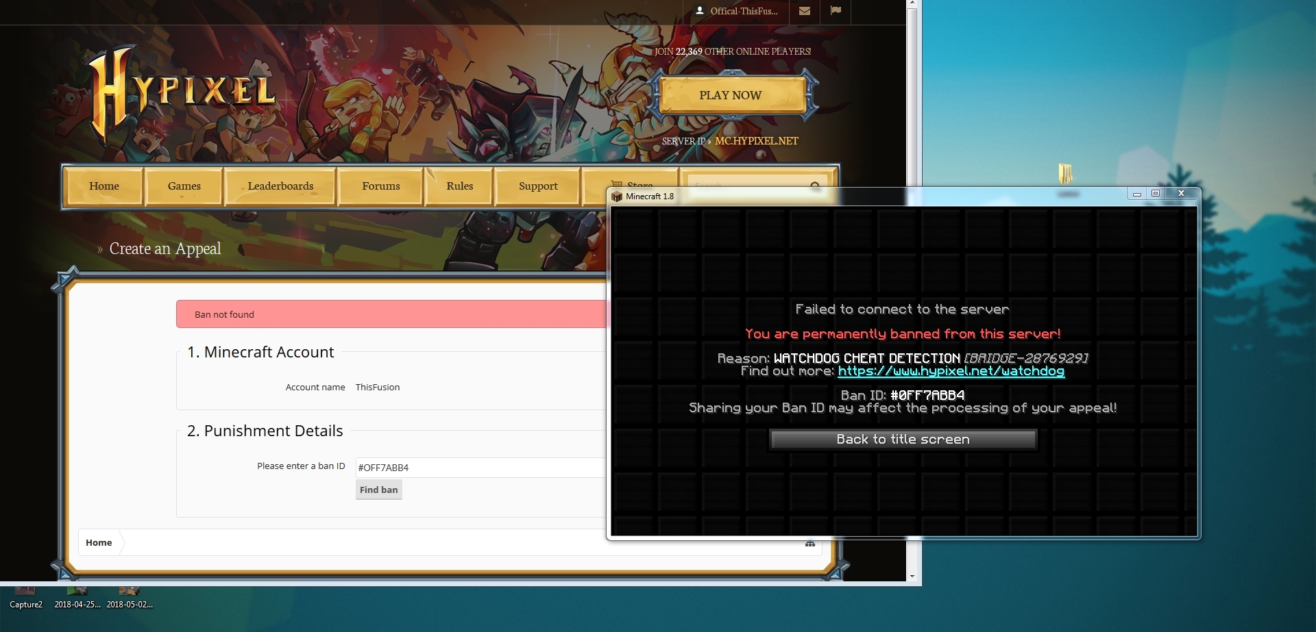The width and height of the screenshot is (1316, 632).
Task: Open the hypixel.net/watchdog link in Minecraft
Action: 951,371
